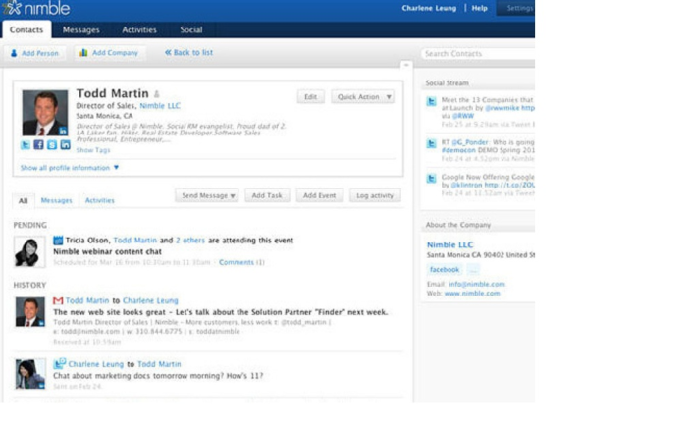Open Comments link on webinar event
The height and width of the screenshot is (430, 687).
(237, 262)
